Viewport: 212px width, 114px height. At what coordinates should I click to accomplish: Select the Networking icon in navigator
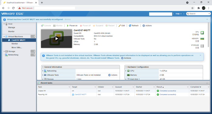(x=6, y=55)
